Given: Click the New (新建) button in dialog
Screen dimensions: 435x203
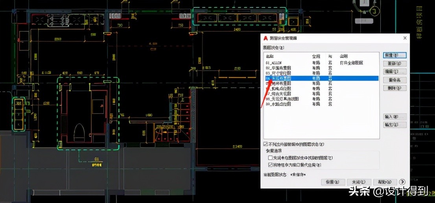Looking at the screenshot, I should tap(394, 55).
